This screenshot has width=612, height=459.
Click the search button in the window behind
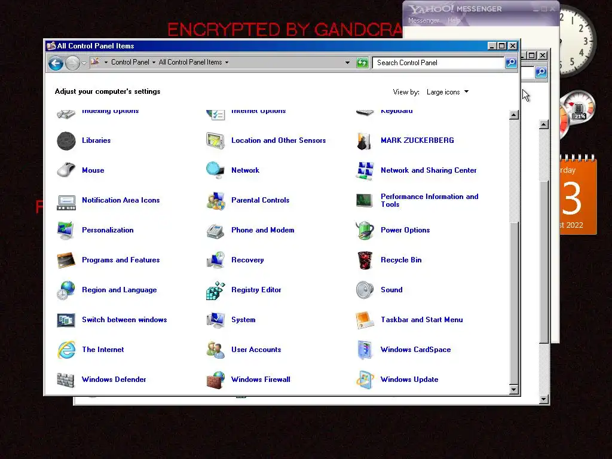click(540, 72)
